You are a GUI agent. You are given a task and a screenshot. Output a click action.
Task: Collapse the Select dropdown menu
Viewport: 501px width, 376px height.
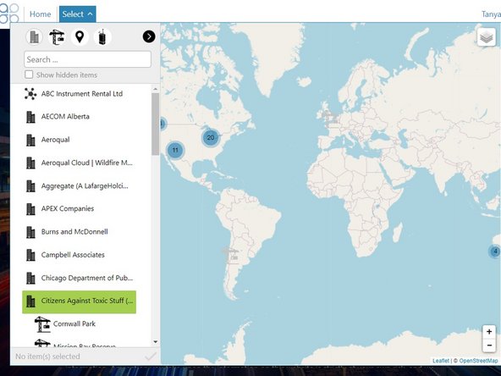click(78, 14)
